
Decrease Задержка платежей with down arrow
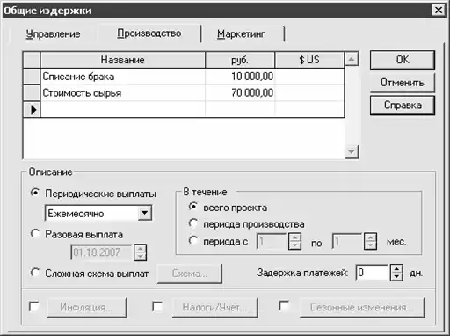396,277
